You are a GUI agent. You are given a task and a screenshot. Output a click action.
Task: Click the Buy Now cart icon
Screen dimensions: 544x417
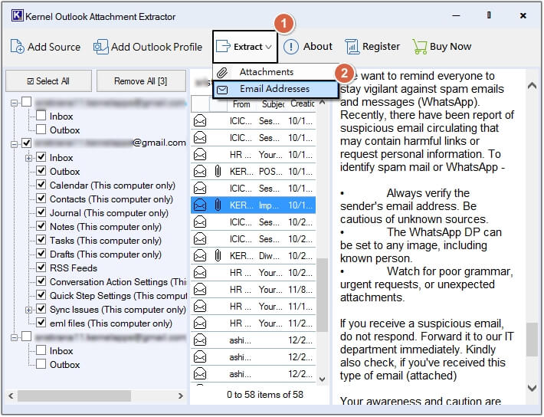[419, 47]
